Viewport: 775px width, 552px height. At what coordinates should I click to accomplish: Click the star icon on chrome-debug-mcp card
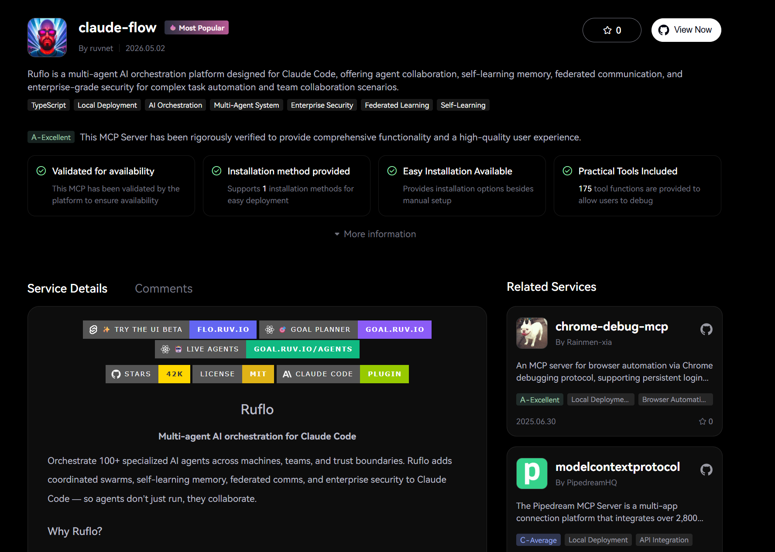coord(703,421)
